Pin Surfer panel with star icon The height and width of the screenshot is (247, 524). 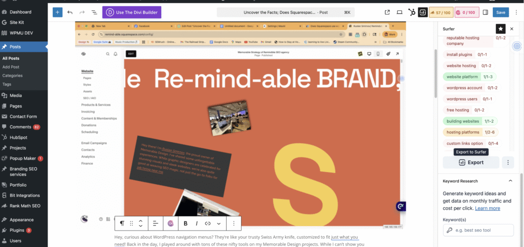coord(500,29)
